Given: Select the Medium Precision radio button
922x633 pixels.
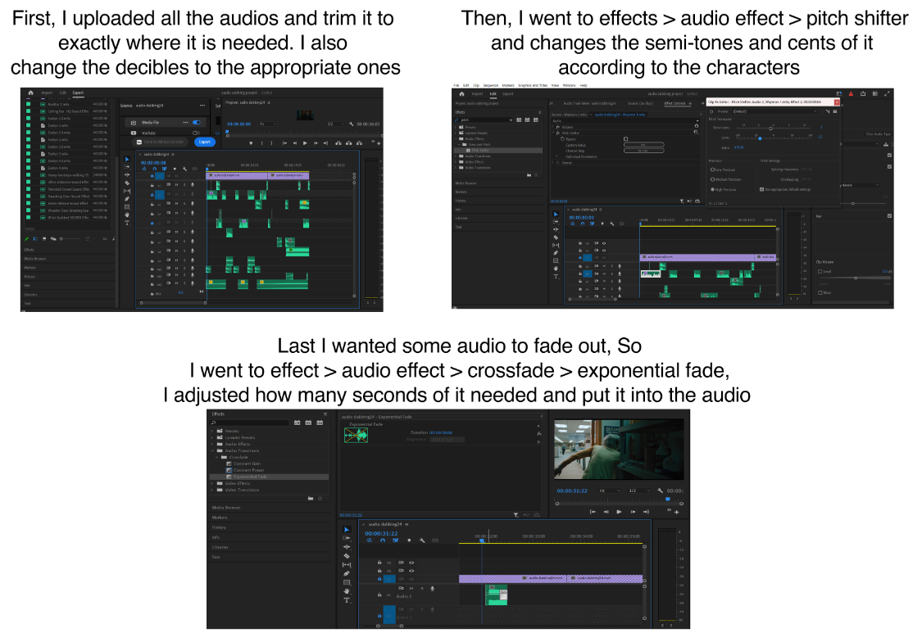Looking at the screenshot, I should [712, 179].
